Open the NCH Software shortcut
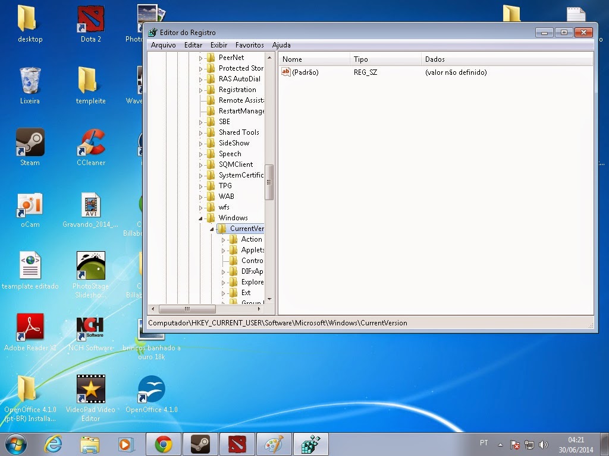The width and height of the screenshot is (609, 456). (90, 332)
